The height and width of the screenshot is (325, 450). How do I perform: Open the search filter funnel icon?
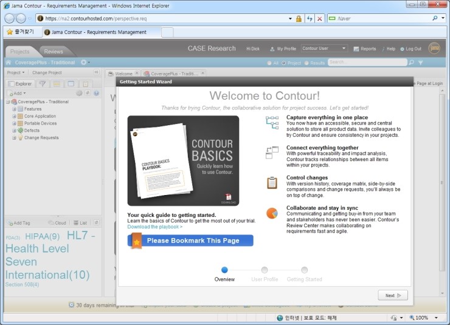tap(421, 63)
